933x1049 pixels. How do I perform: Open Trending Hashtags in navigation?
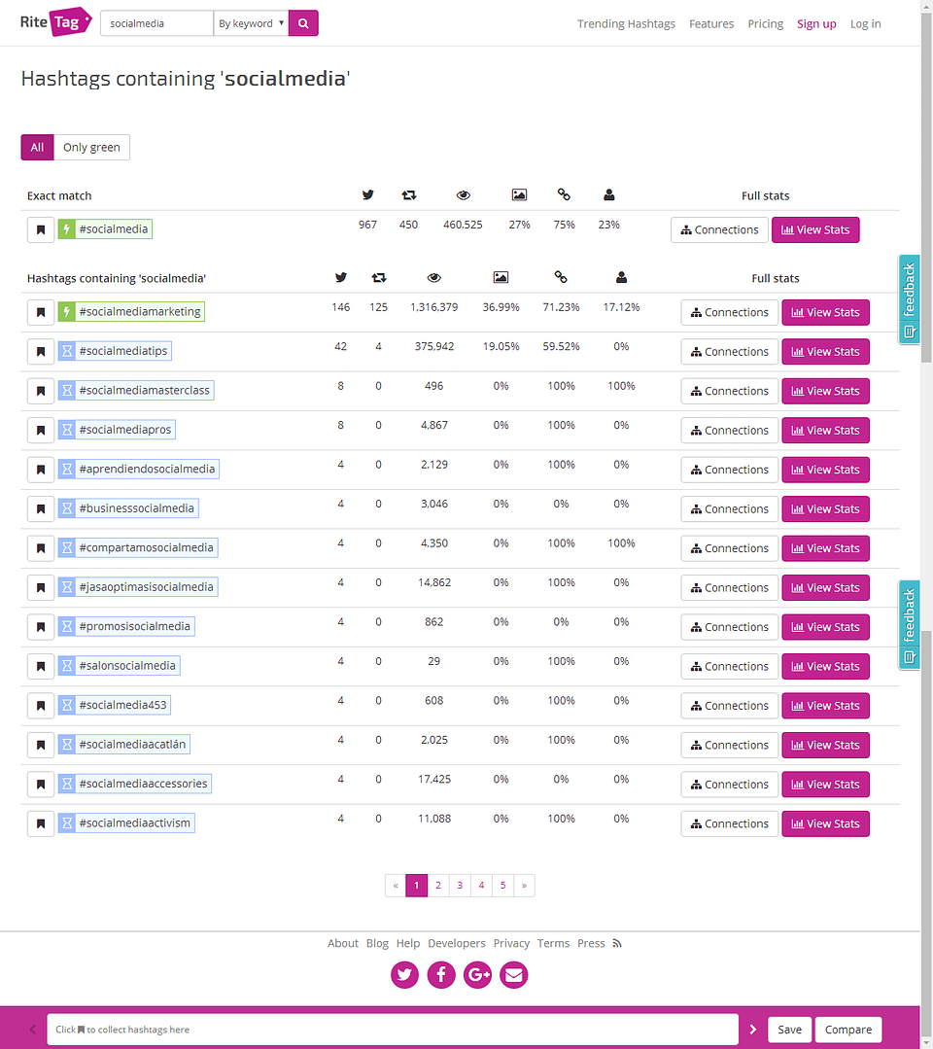pos(626,24)
